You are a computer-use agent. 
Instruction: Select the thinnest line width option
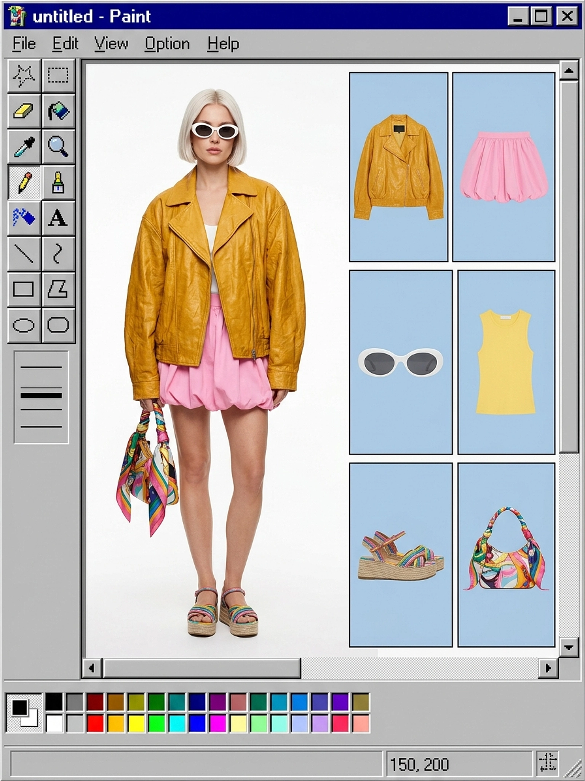41,367
